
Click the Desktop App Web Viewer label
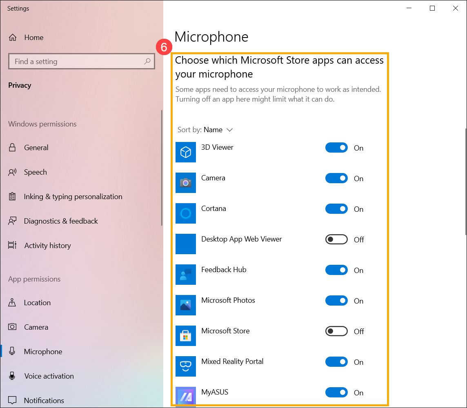click(x=242, y=239)
